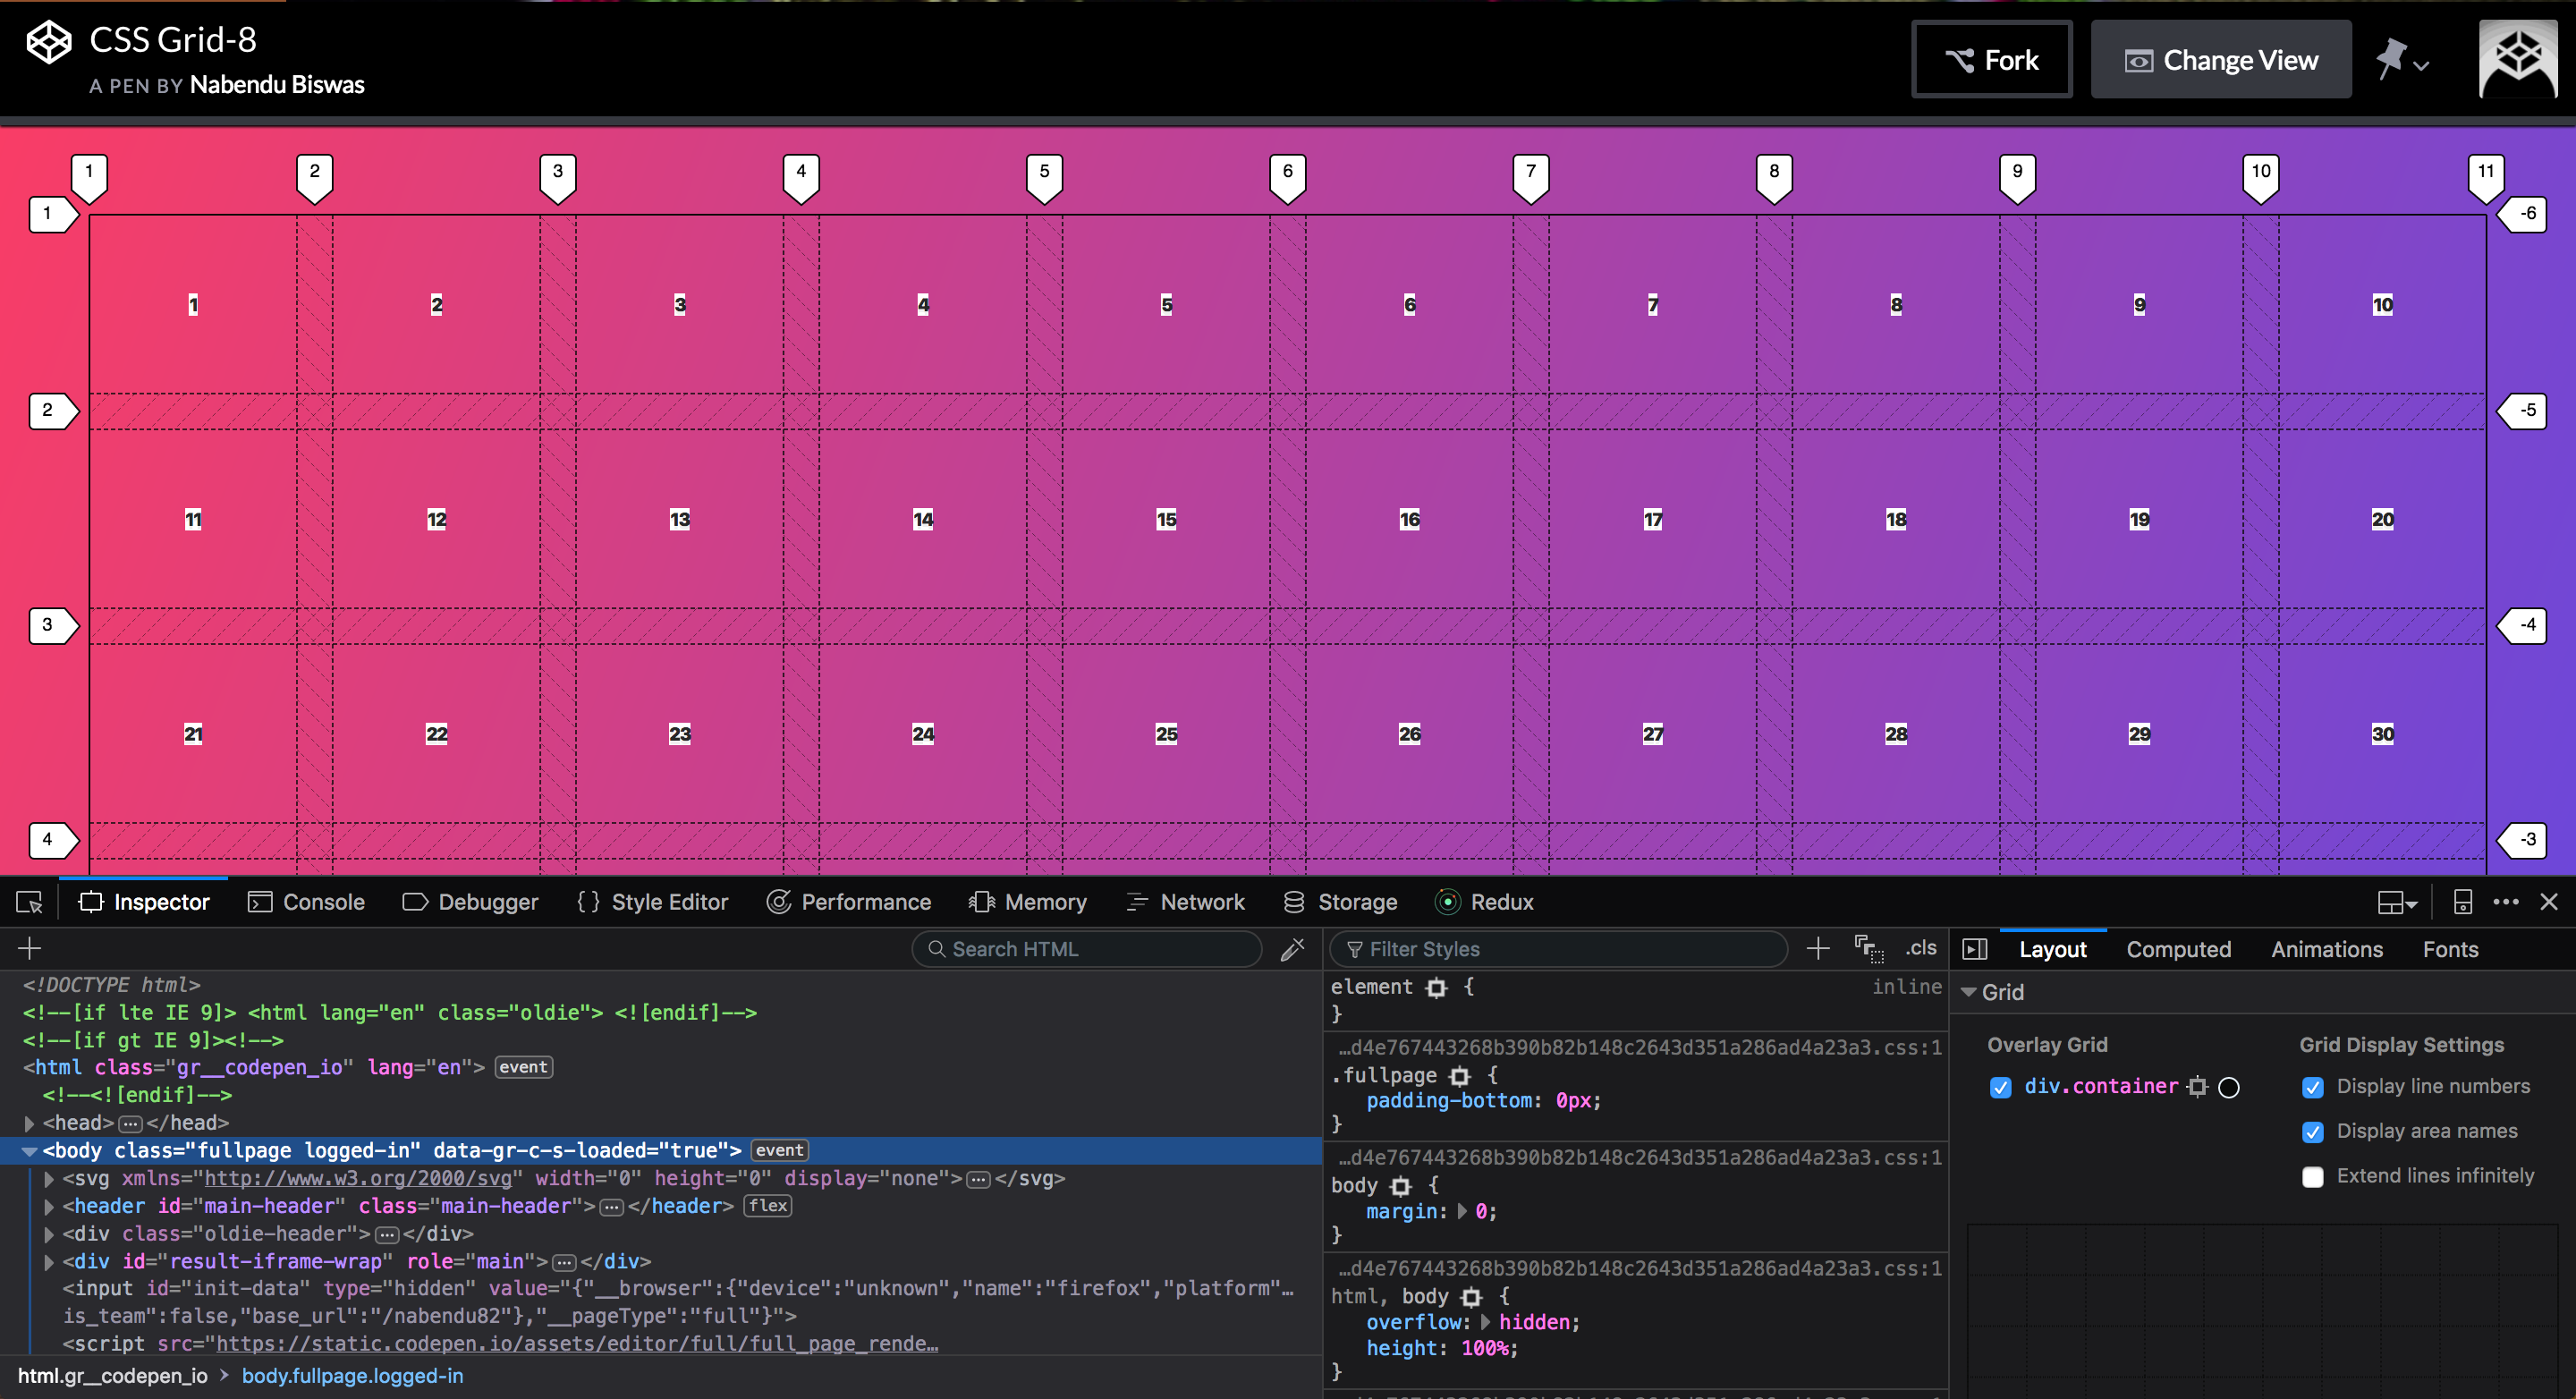Screen dimensions: 2576x1399
Task: Uncheck the div.container overlay grid checkbox
Action: click(x=2000, y=1088)
